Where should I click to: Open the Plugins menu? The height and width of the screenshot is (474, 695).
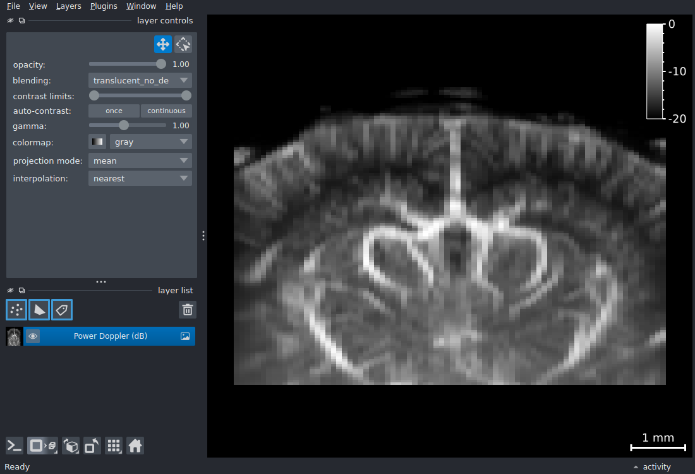[x=104, y=6]
